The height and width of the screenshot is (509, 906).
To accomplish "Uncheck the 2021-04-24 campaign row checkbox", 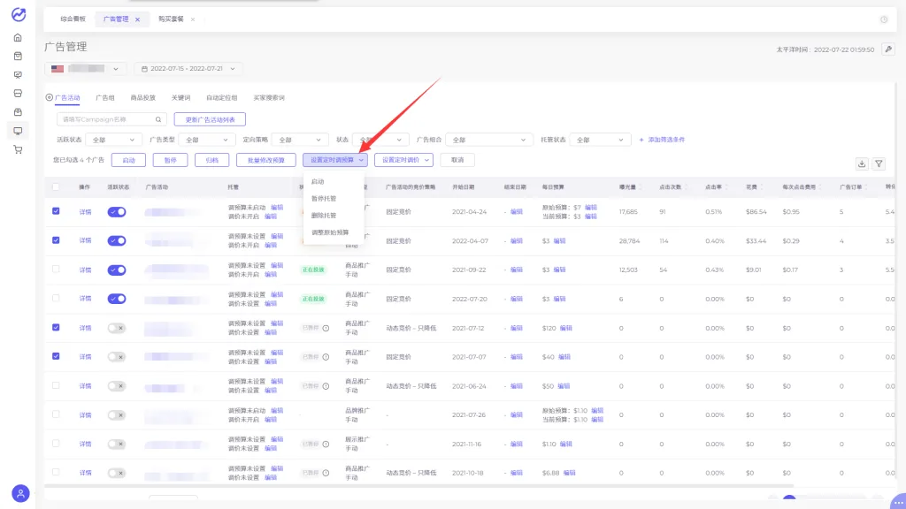I will point(56,211).
